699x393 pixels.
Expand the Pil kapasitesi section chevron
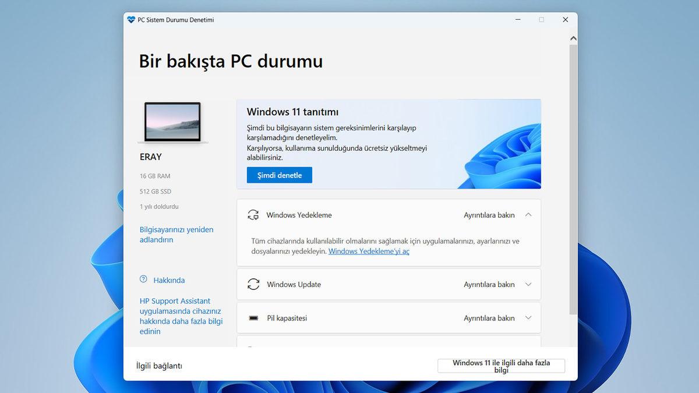528,318
